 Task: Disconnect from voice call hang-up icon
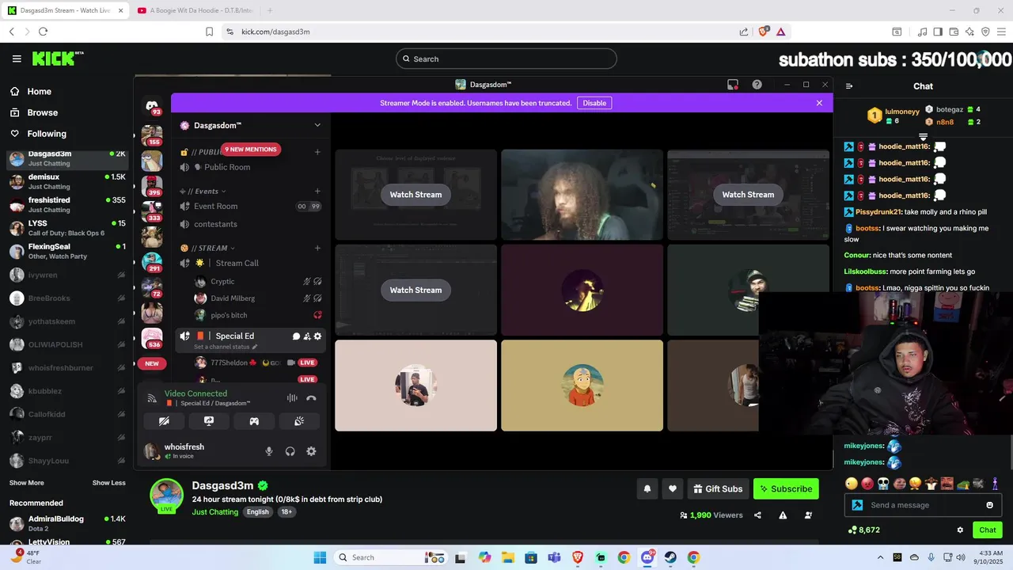point(311,398)
